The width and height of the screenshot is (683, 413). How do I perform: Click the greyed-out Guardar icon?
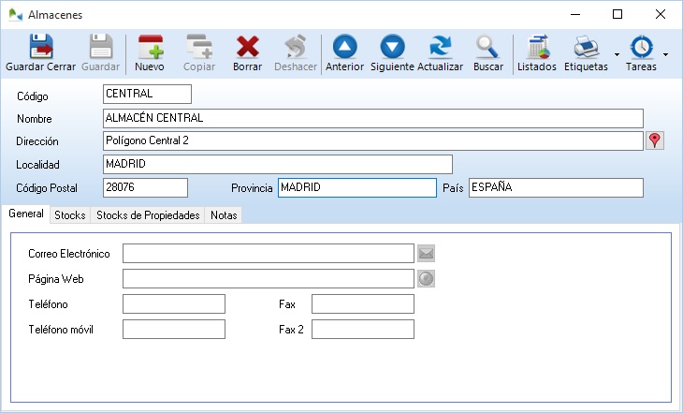(101, 47)
